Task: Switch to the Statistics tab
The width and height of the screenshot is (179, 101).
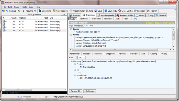Action: click(x=75, y=15)
